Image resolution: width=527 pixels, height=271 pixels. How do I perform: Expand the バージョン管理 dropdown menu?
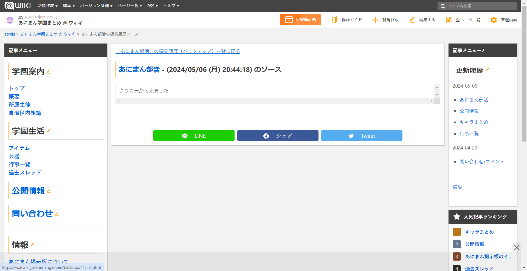pyautogui.click(x=96, y=6)
